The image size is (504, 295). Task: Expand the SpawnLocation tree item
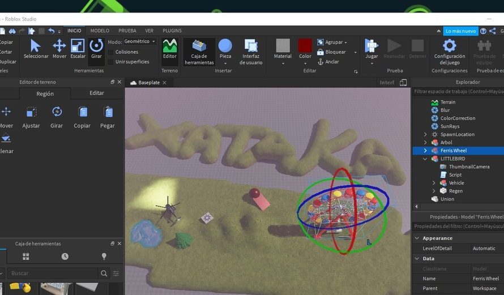425,134
